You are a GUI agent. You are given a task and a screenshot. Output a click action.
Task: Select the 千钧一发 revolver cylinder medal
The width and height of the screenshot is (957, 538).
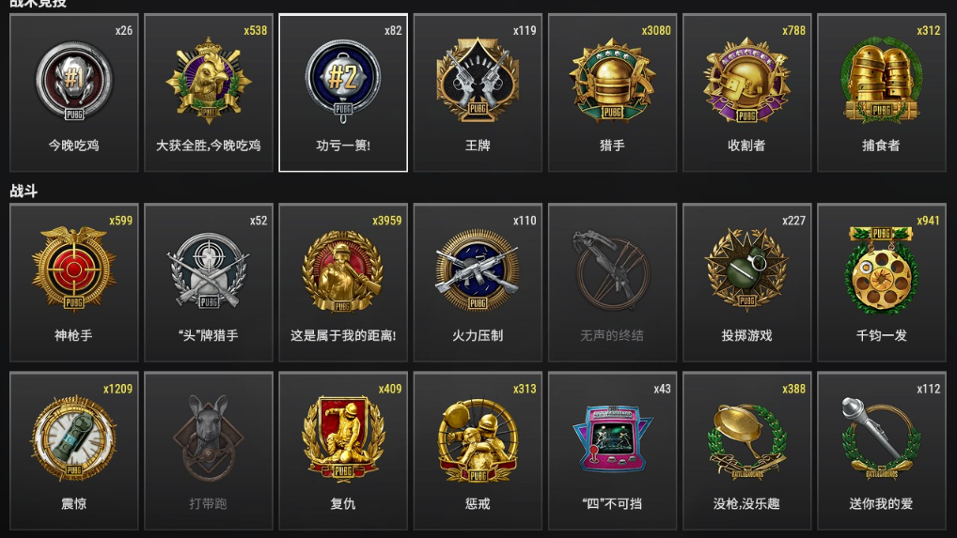[x=881, y=283]
